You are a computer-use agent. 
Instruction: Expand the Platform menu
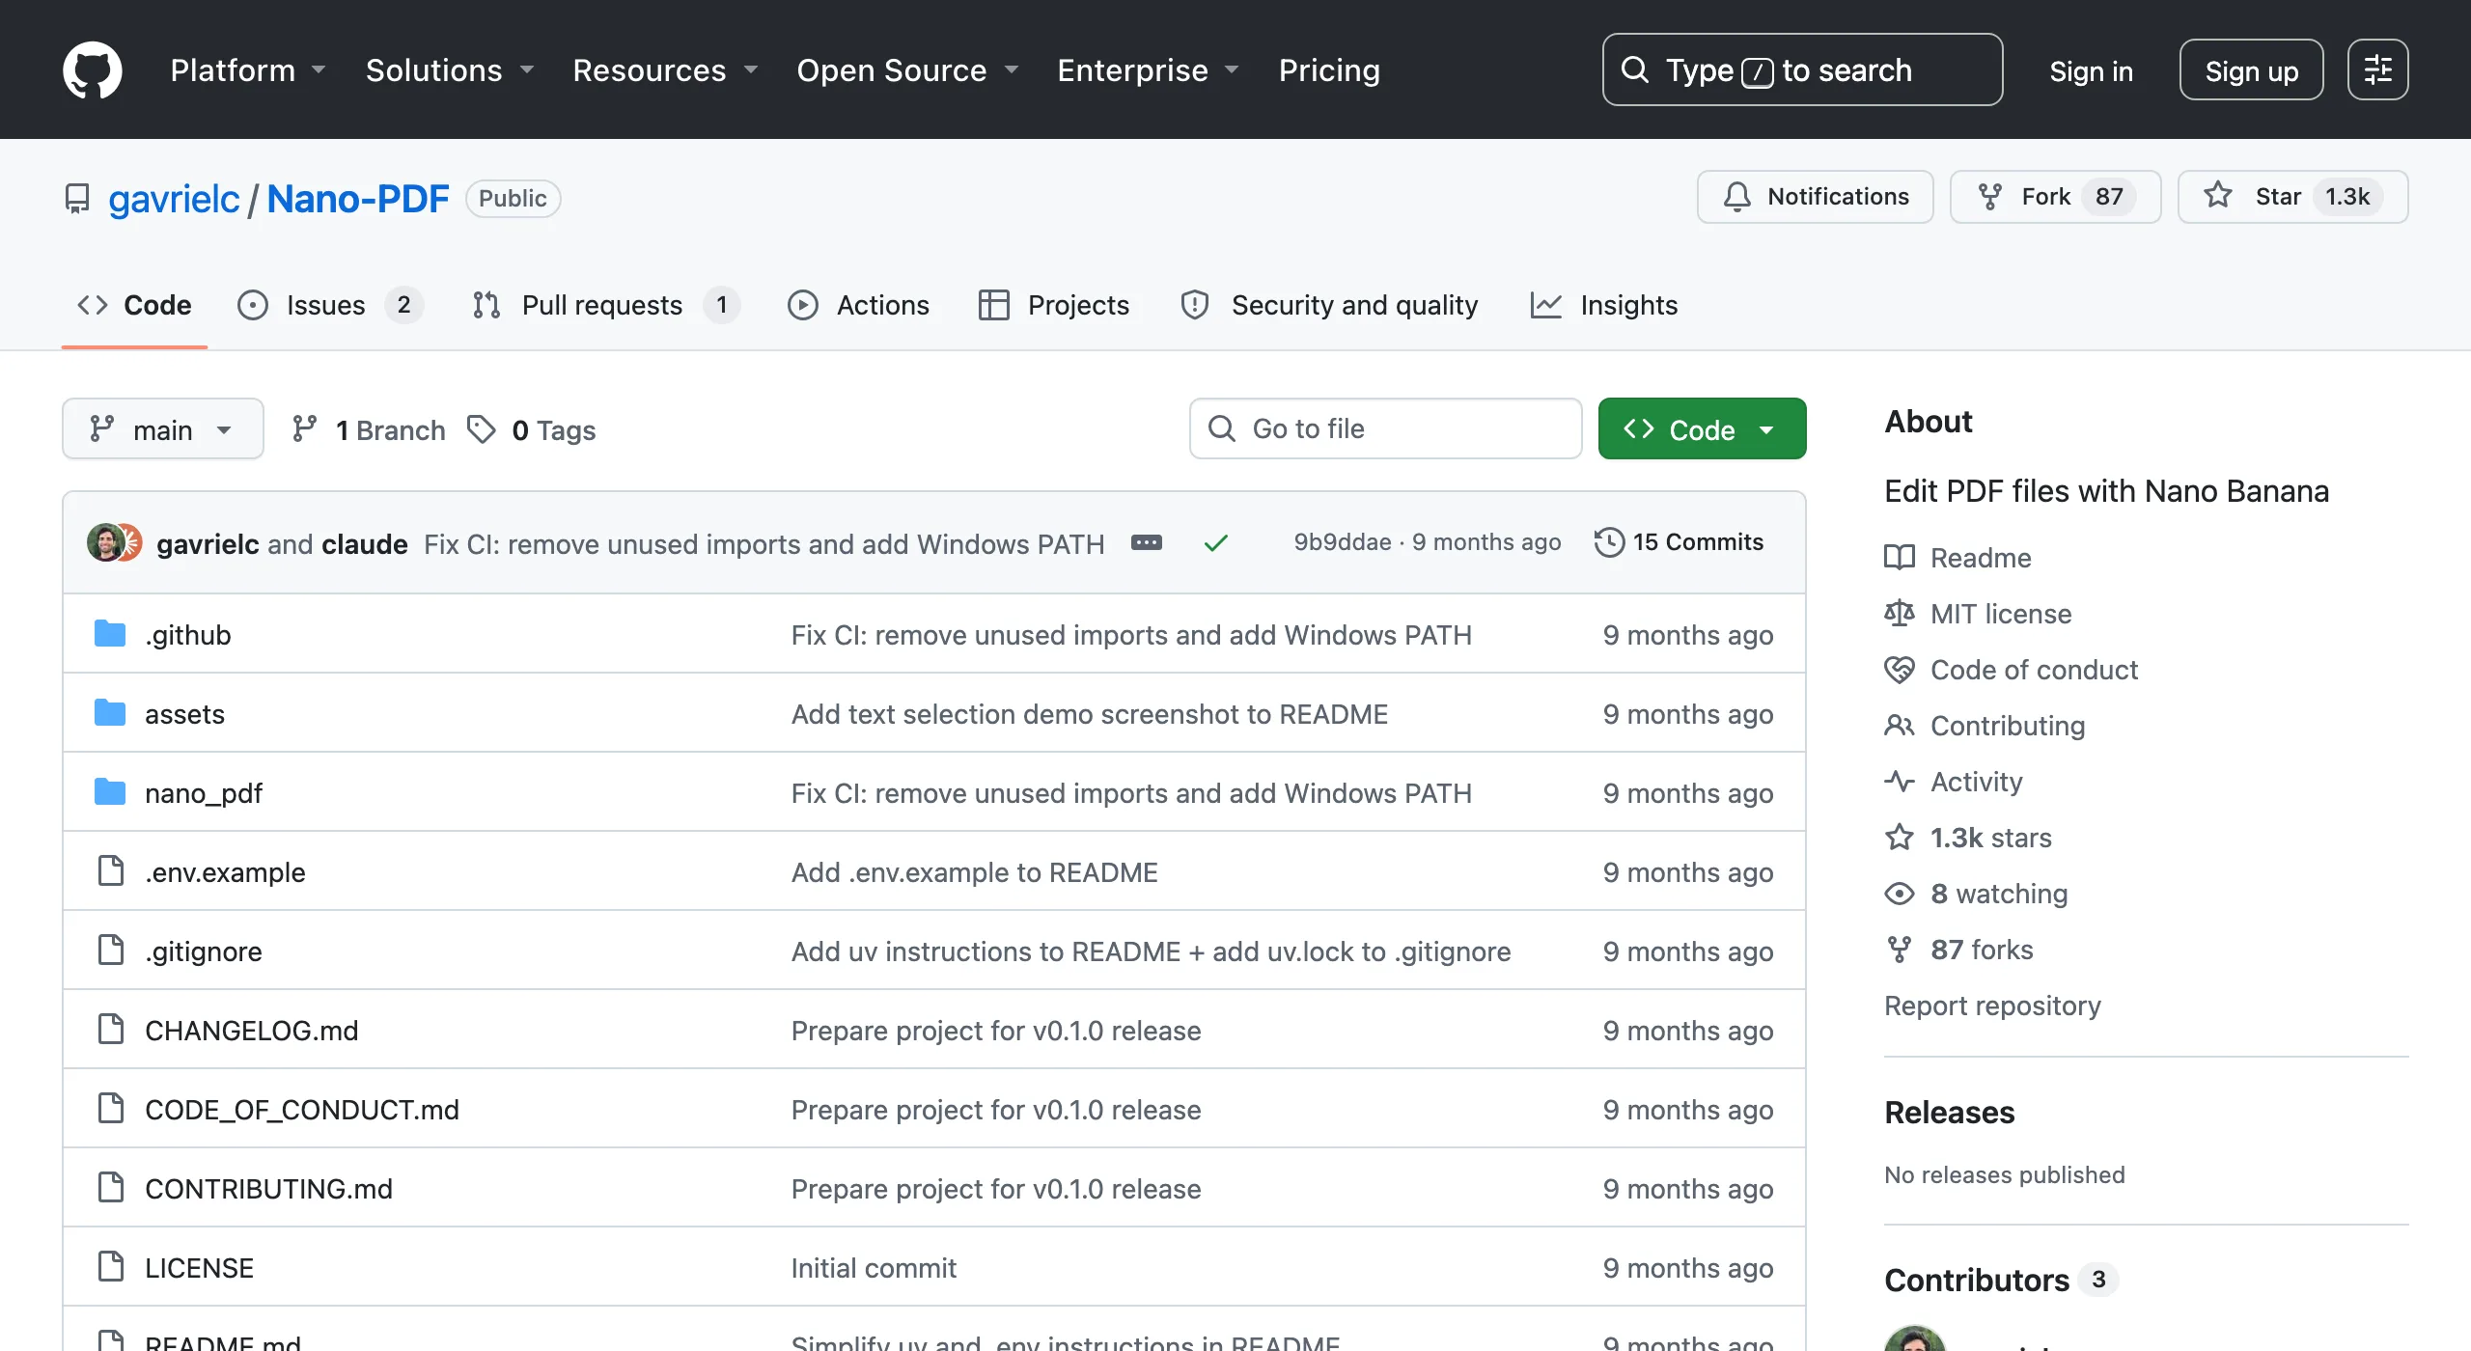(248, 70)
